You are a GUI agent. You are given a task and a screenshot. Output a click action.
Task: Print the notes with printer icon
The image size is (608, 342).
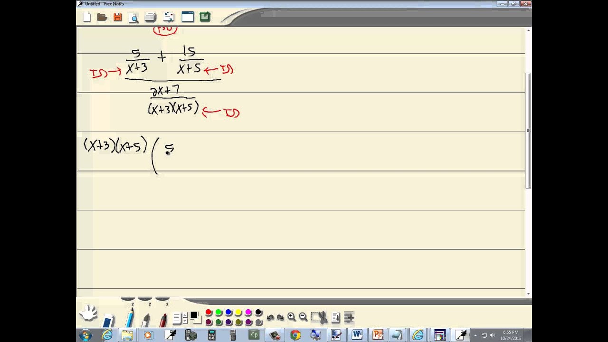(151, 18)
